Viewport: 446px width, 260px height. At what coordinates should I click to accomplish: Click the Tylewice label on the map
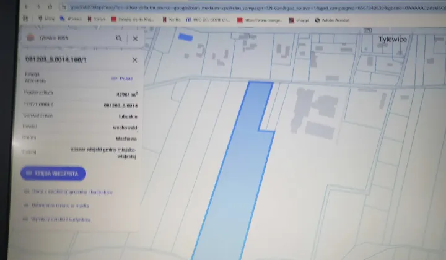point(393,39)
